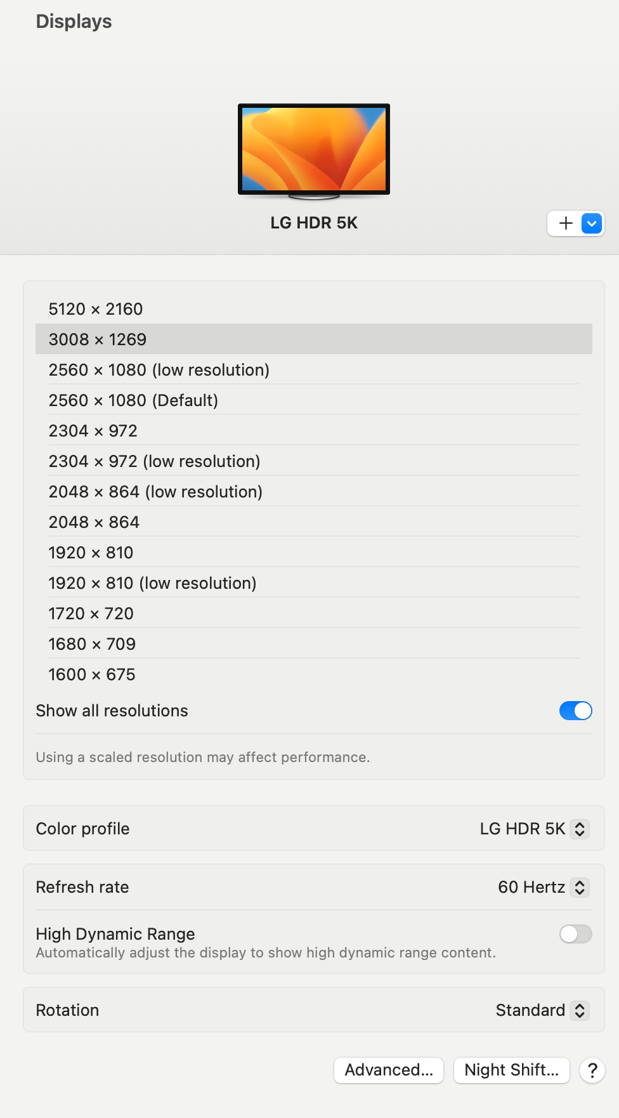Click the question mark help button
This screenshot has height=1118, width=619.
pyautogui.click(x=592, y=1070)
